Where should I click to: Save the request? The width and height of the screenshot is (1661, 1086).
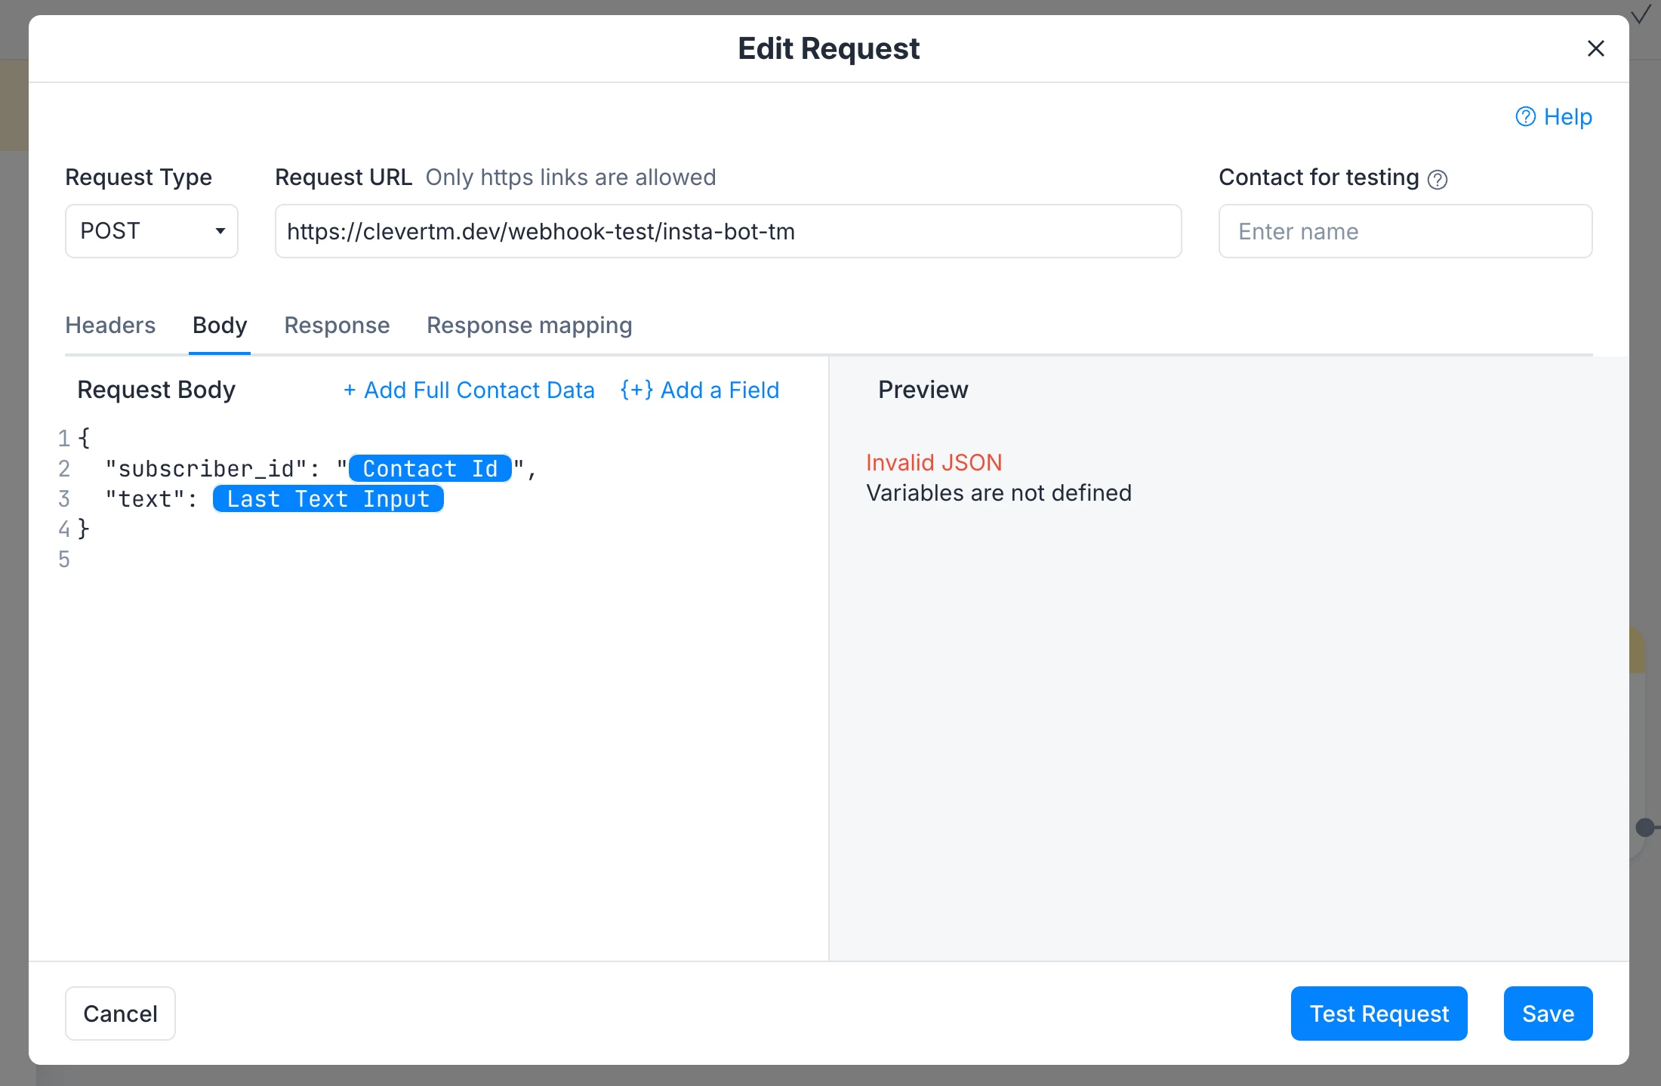[1548, 1013]
